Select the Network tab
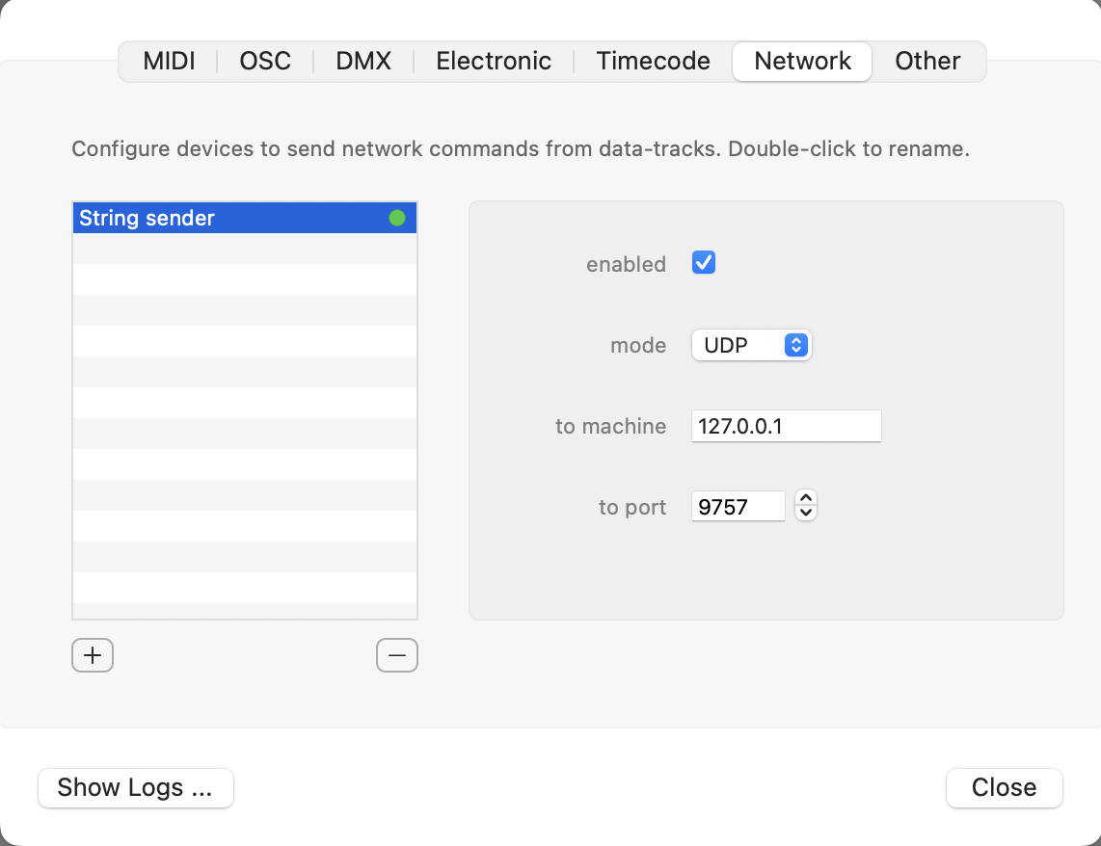The height and width of the screenshot is (846, 1101). 802,62
